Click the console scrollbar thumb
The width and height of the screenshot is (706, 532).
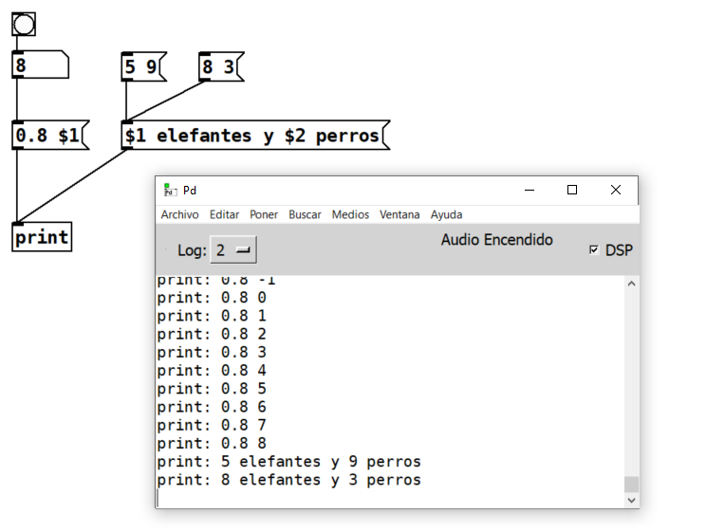(x=631, y=485)
